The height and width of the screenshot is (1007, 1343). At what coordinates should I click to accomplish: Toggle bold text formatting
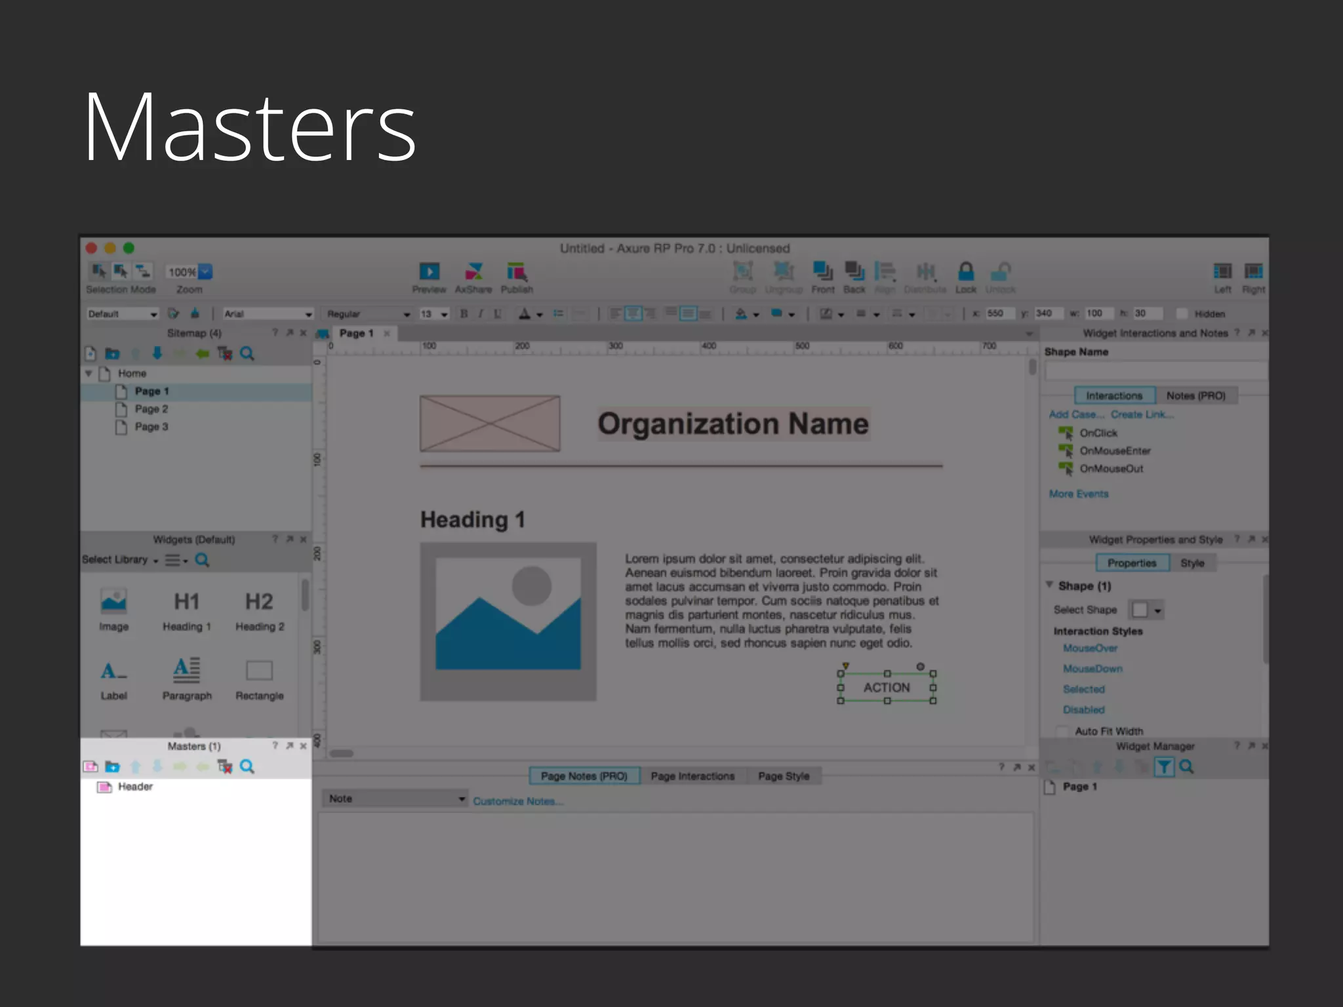tap(464, 314)
